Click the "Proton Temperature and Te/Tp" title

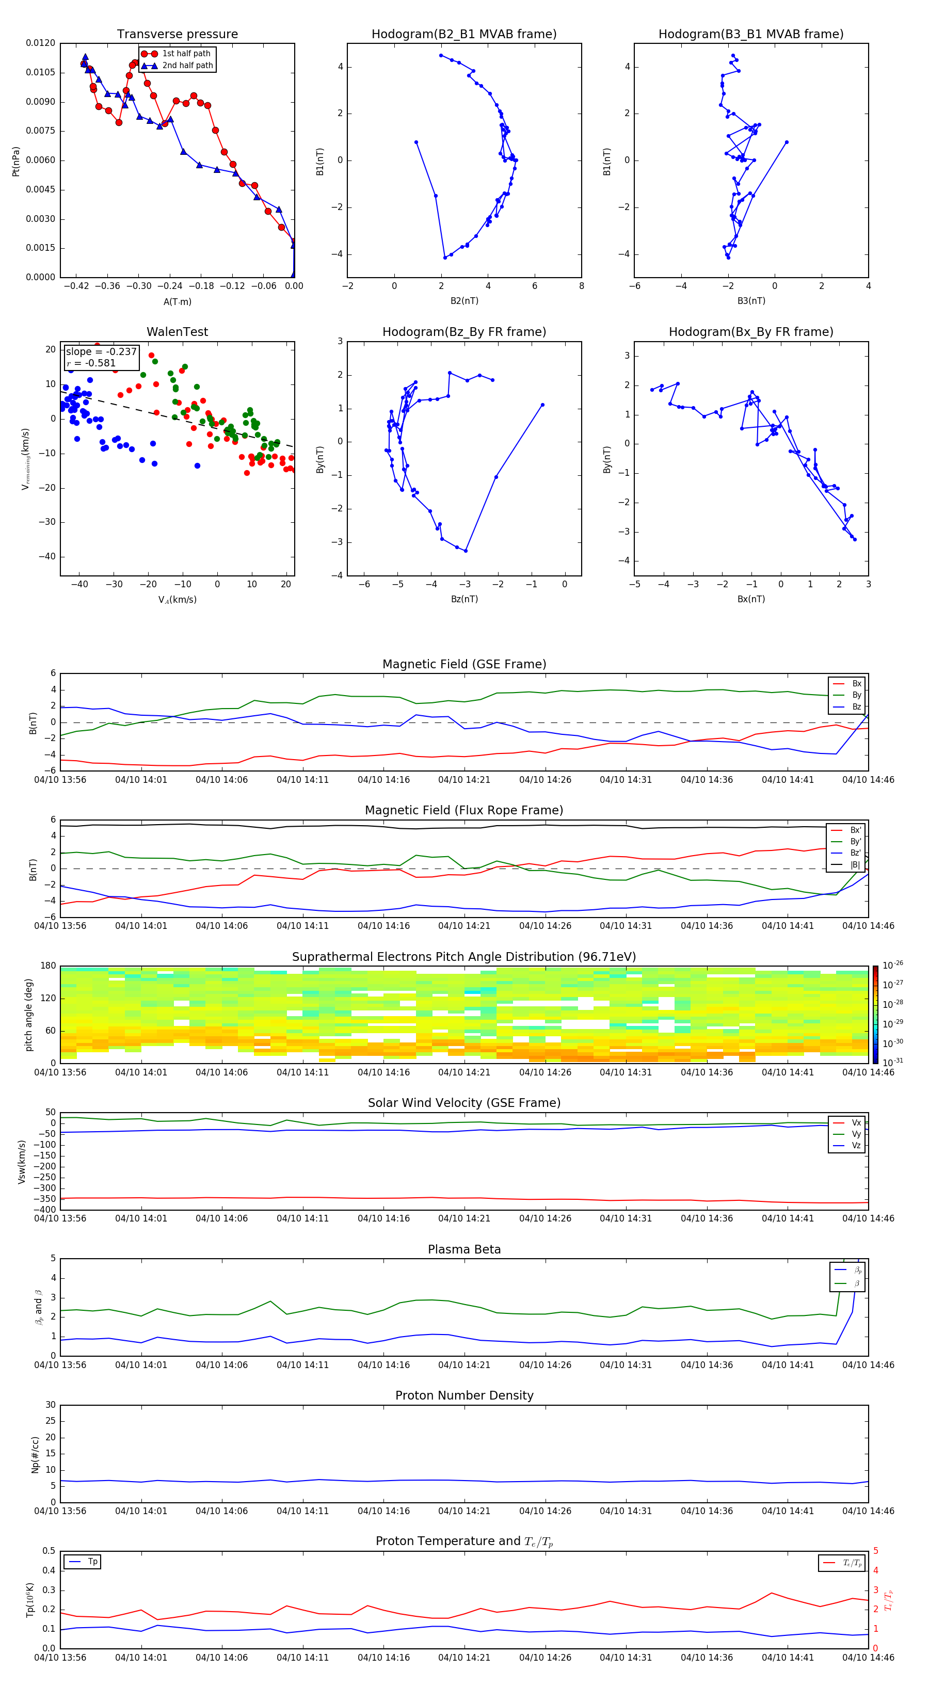464,1541
